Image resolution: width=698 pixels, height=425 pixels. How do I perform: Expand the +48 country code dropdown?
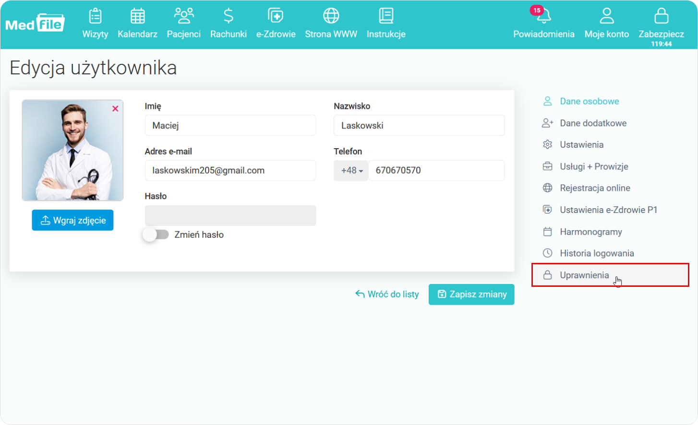point(351,171)
